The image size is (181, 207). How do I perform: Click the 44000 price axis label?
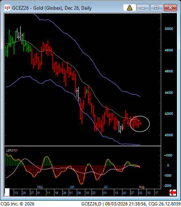pyautogui.click(x=169, y=93)
